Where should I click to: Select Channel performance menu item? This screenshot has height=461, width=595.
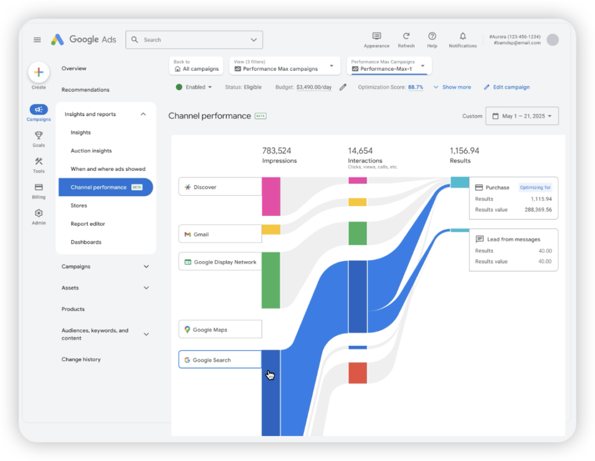click(106, 188)
